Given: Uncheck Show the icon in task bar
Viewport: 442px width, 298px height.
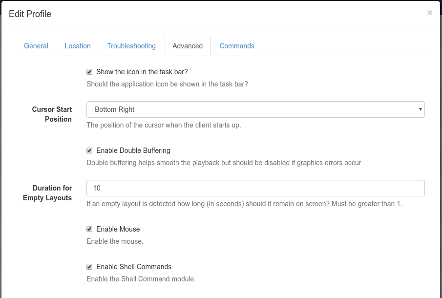Looking at the screenshot, I should (x=89, y=72).
